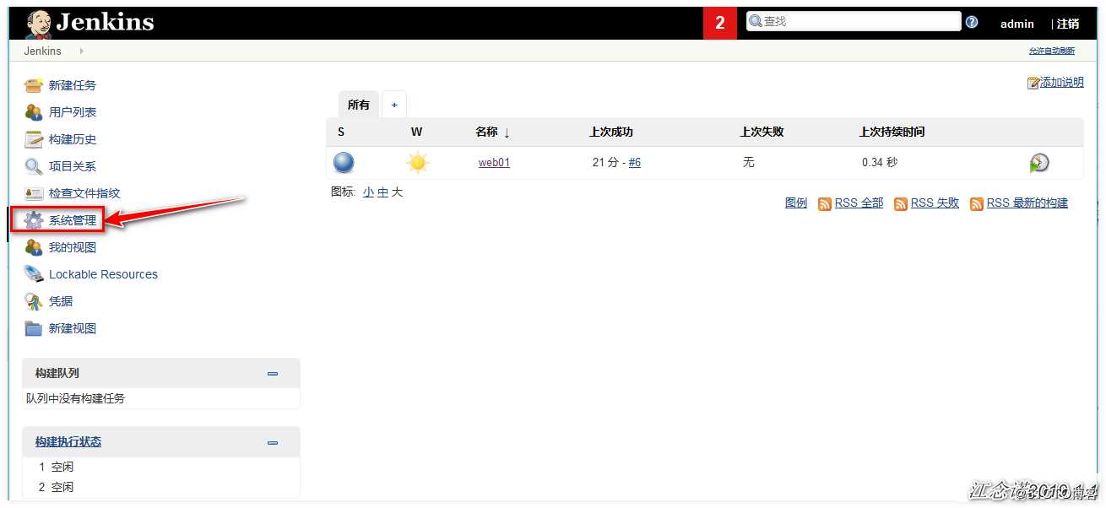
Task: Click the 我的视图 user icon
Action: 34,247
